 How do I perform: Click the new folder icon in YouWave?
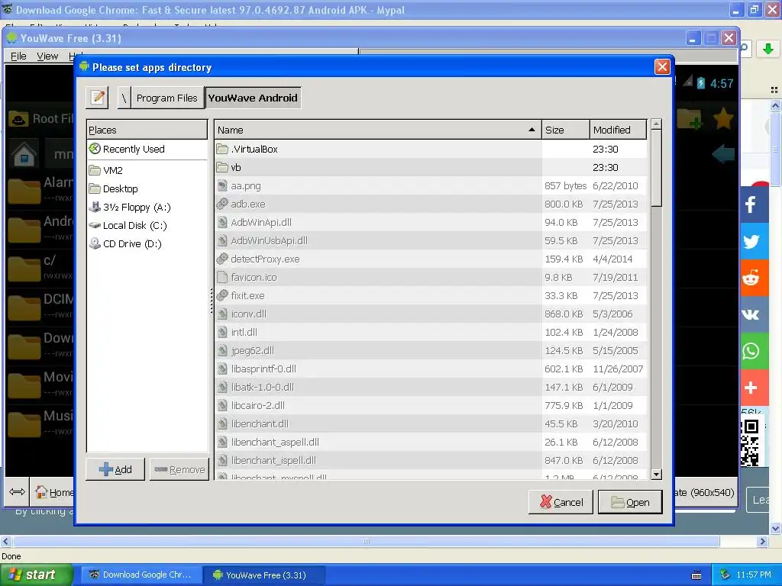pos(690,119)
